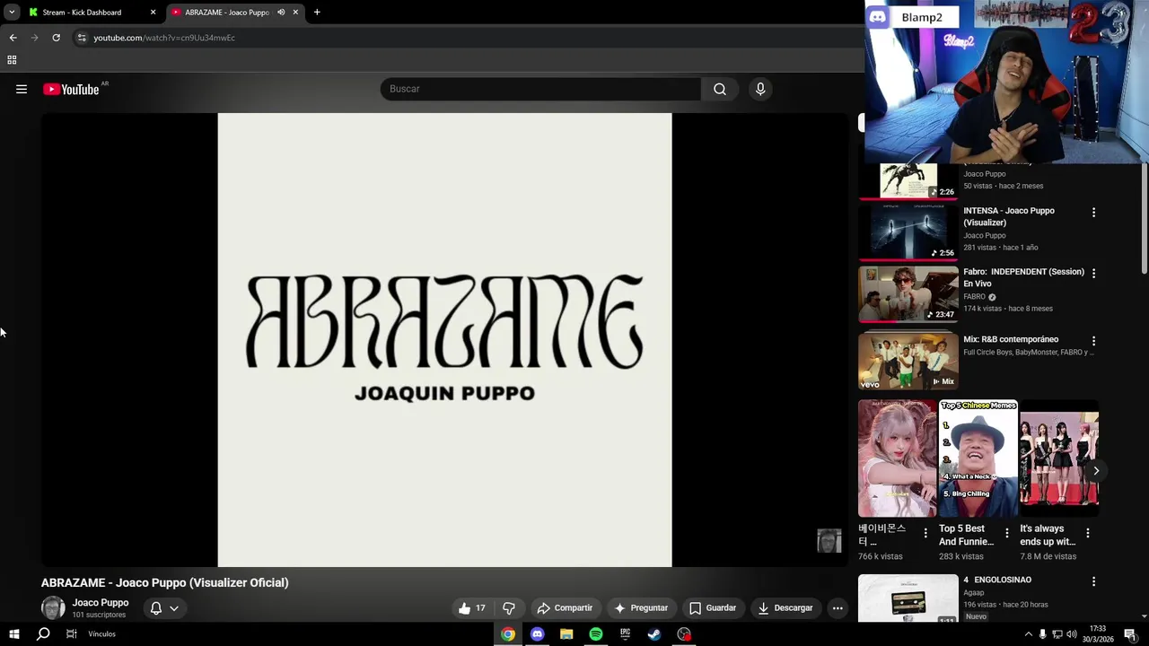Open the R&B contemporáneo mix thumbnail
Image resolution: width=1149 pixels, height=646 pixels.
pos(908,361)
